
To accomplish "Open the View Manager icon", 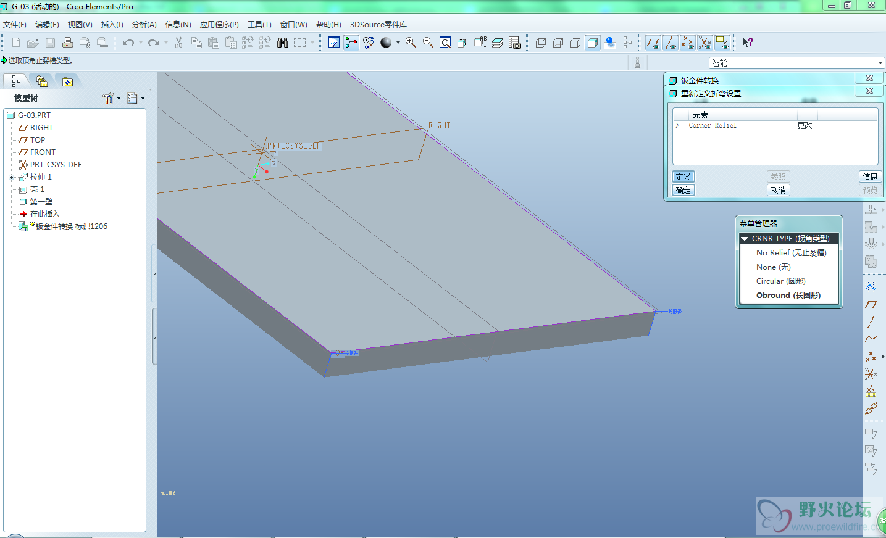I will point(515,43).
